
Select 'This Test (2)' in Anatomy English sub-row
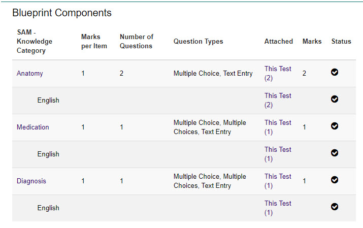(278, 101)
